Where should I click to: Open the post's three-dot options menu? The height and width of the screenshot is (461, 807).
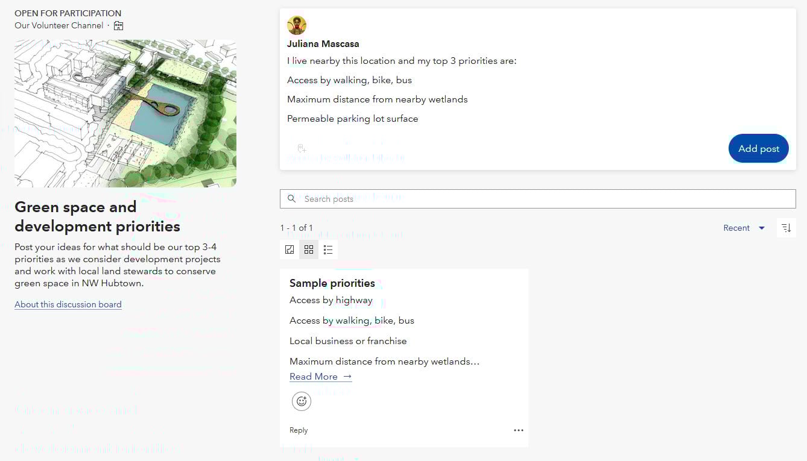point(518,430)
